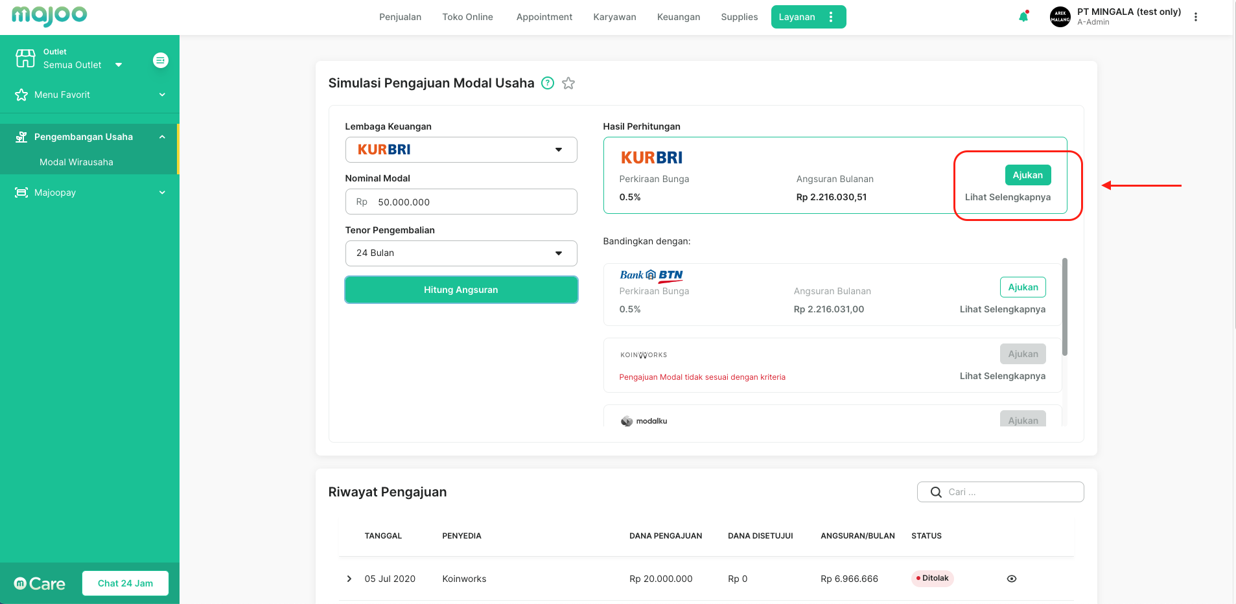This screenshot has width=1236, height=604.
Task: Open the Lembaga Keuangan KURBRI dropdown
Action: pos(461,150)
